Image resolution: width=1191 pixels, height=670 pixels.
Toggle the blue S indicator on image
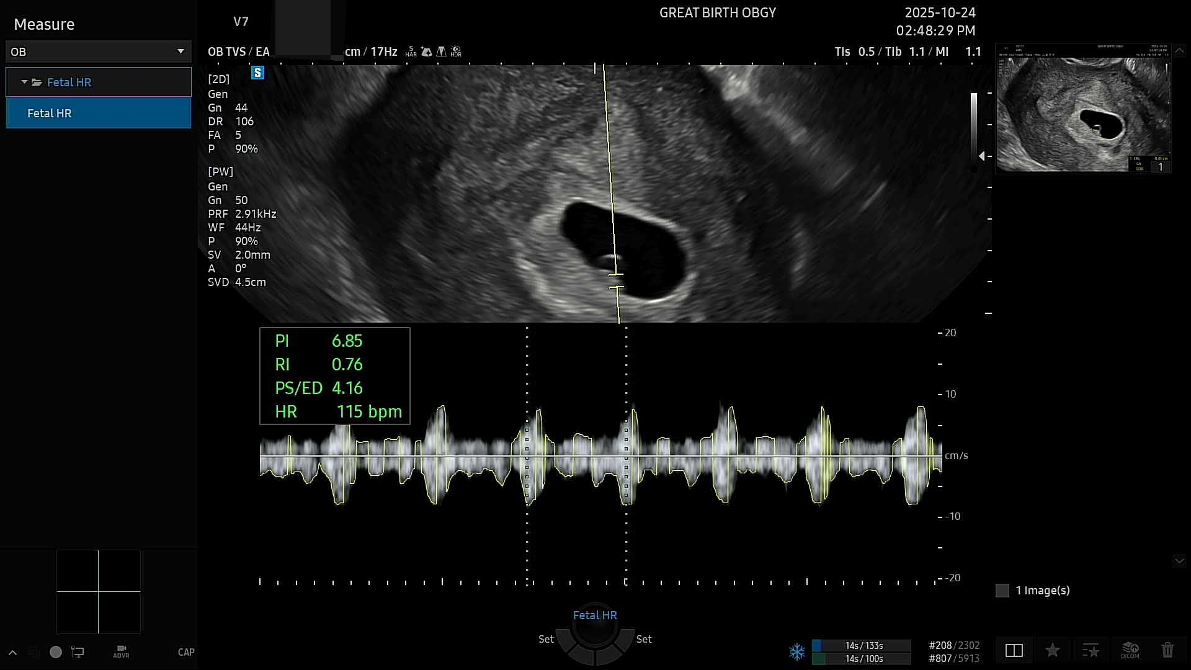click(x=257, y=73)
